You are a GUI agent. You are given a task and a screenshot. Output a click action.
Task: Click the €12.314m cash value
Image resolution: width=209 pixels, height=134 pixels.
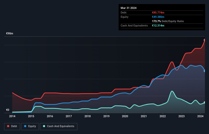tap(158, 25)
